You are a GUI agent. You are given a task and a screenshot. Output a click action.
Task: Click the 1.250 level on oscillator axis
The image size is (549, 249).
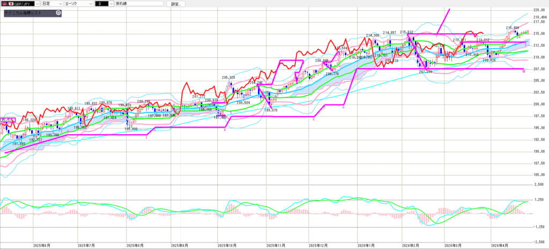539,200
